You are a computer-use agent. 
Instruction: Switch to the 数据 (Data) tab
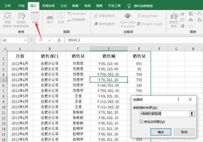point(75,6)
